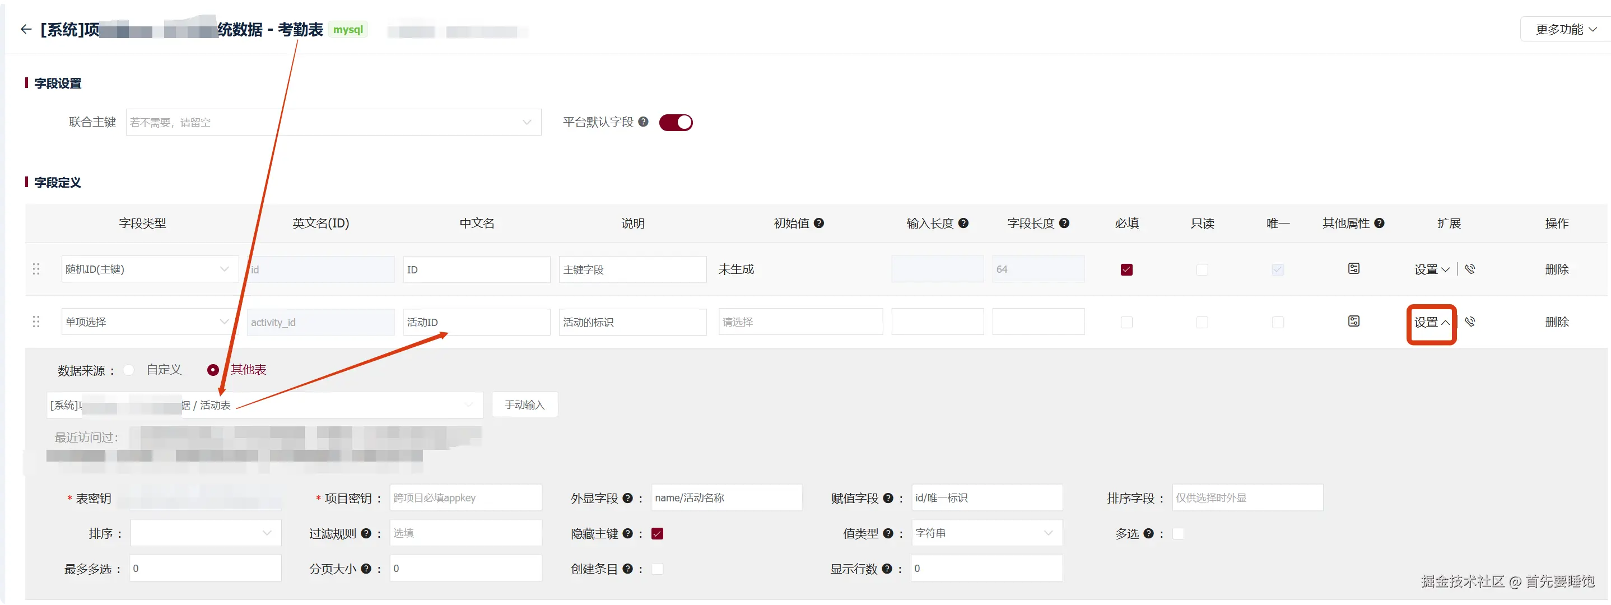Click extension link icon in id row
The image size is (1611, 605).
coord(1470,269)
